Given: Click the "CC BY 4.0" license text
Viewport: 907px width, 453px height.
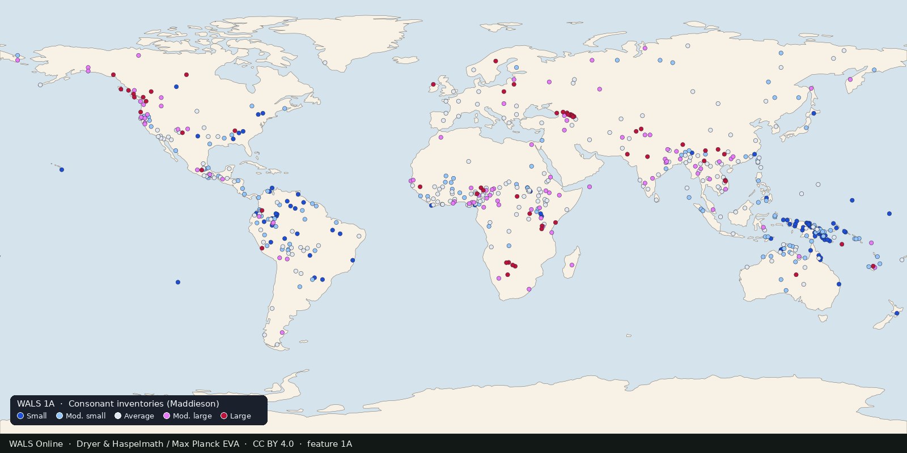Looking at the screenshot, I should (x=273, y=444).
